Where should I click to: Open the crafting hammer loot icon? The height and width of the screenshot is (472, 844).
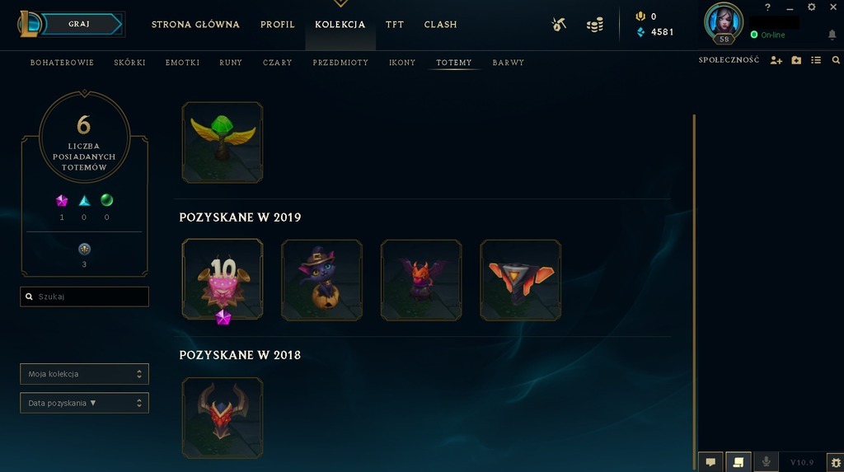[x=559, y=24]
